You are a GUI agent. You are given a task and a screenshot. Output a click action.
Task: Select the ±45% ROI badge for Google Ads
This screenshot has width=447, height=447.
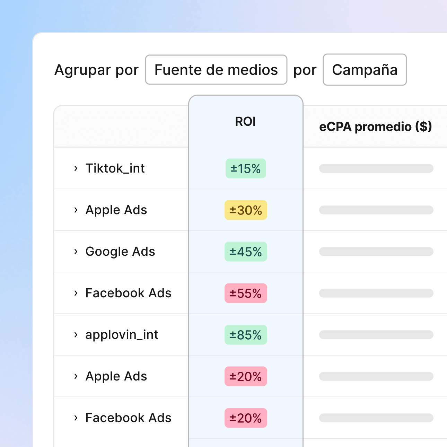[x=246, y=252]
